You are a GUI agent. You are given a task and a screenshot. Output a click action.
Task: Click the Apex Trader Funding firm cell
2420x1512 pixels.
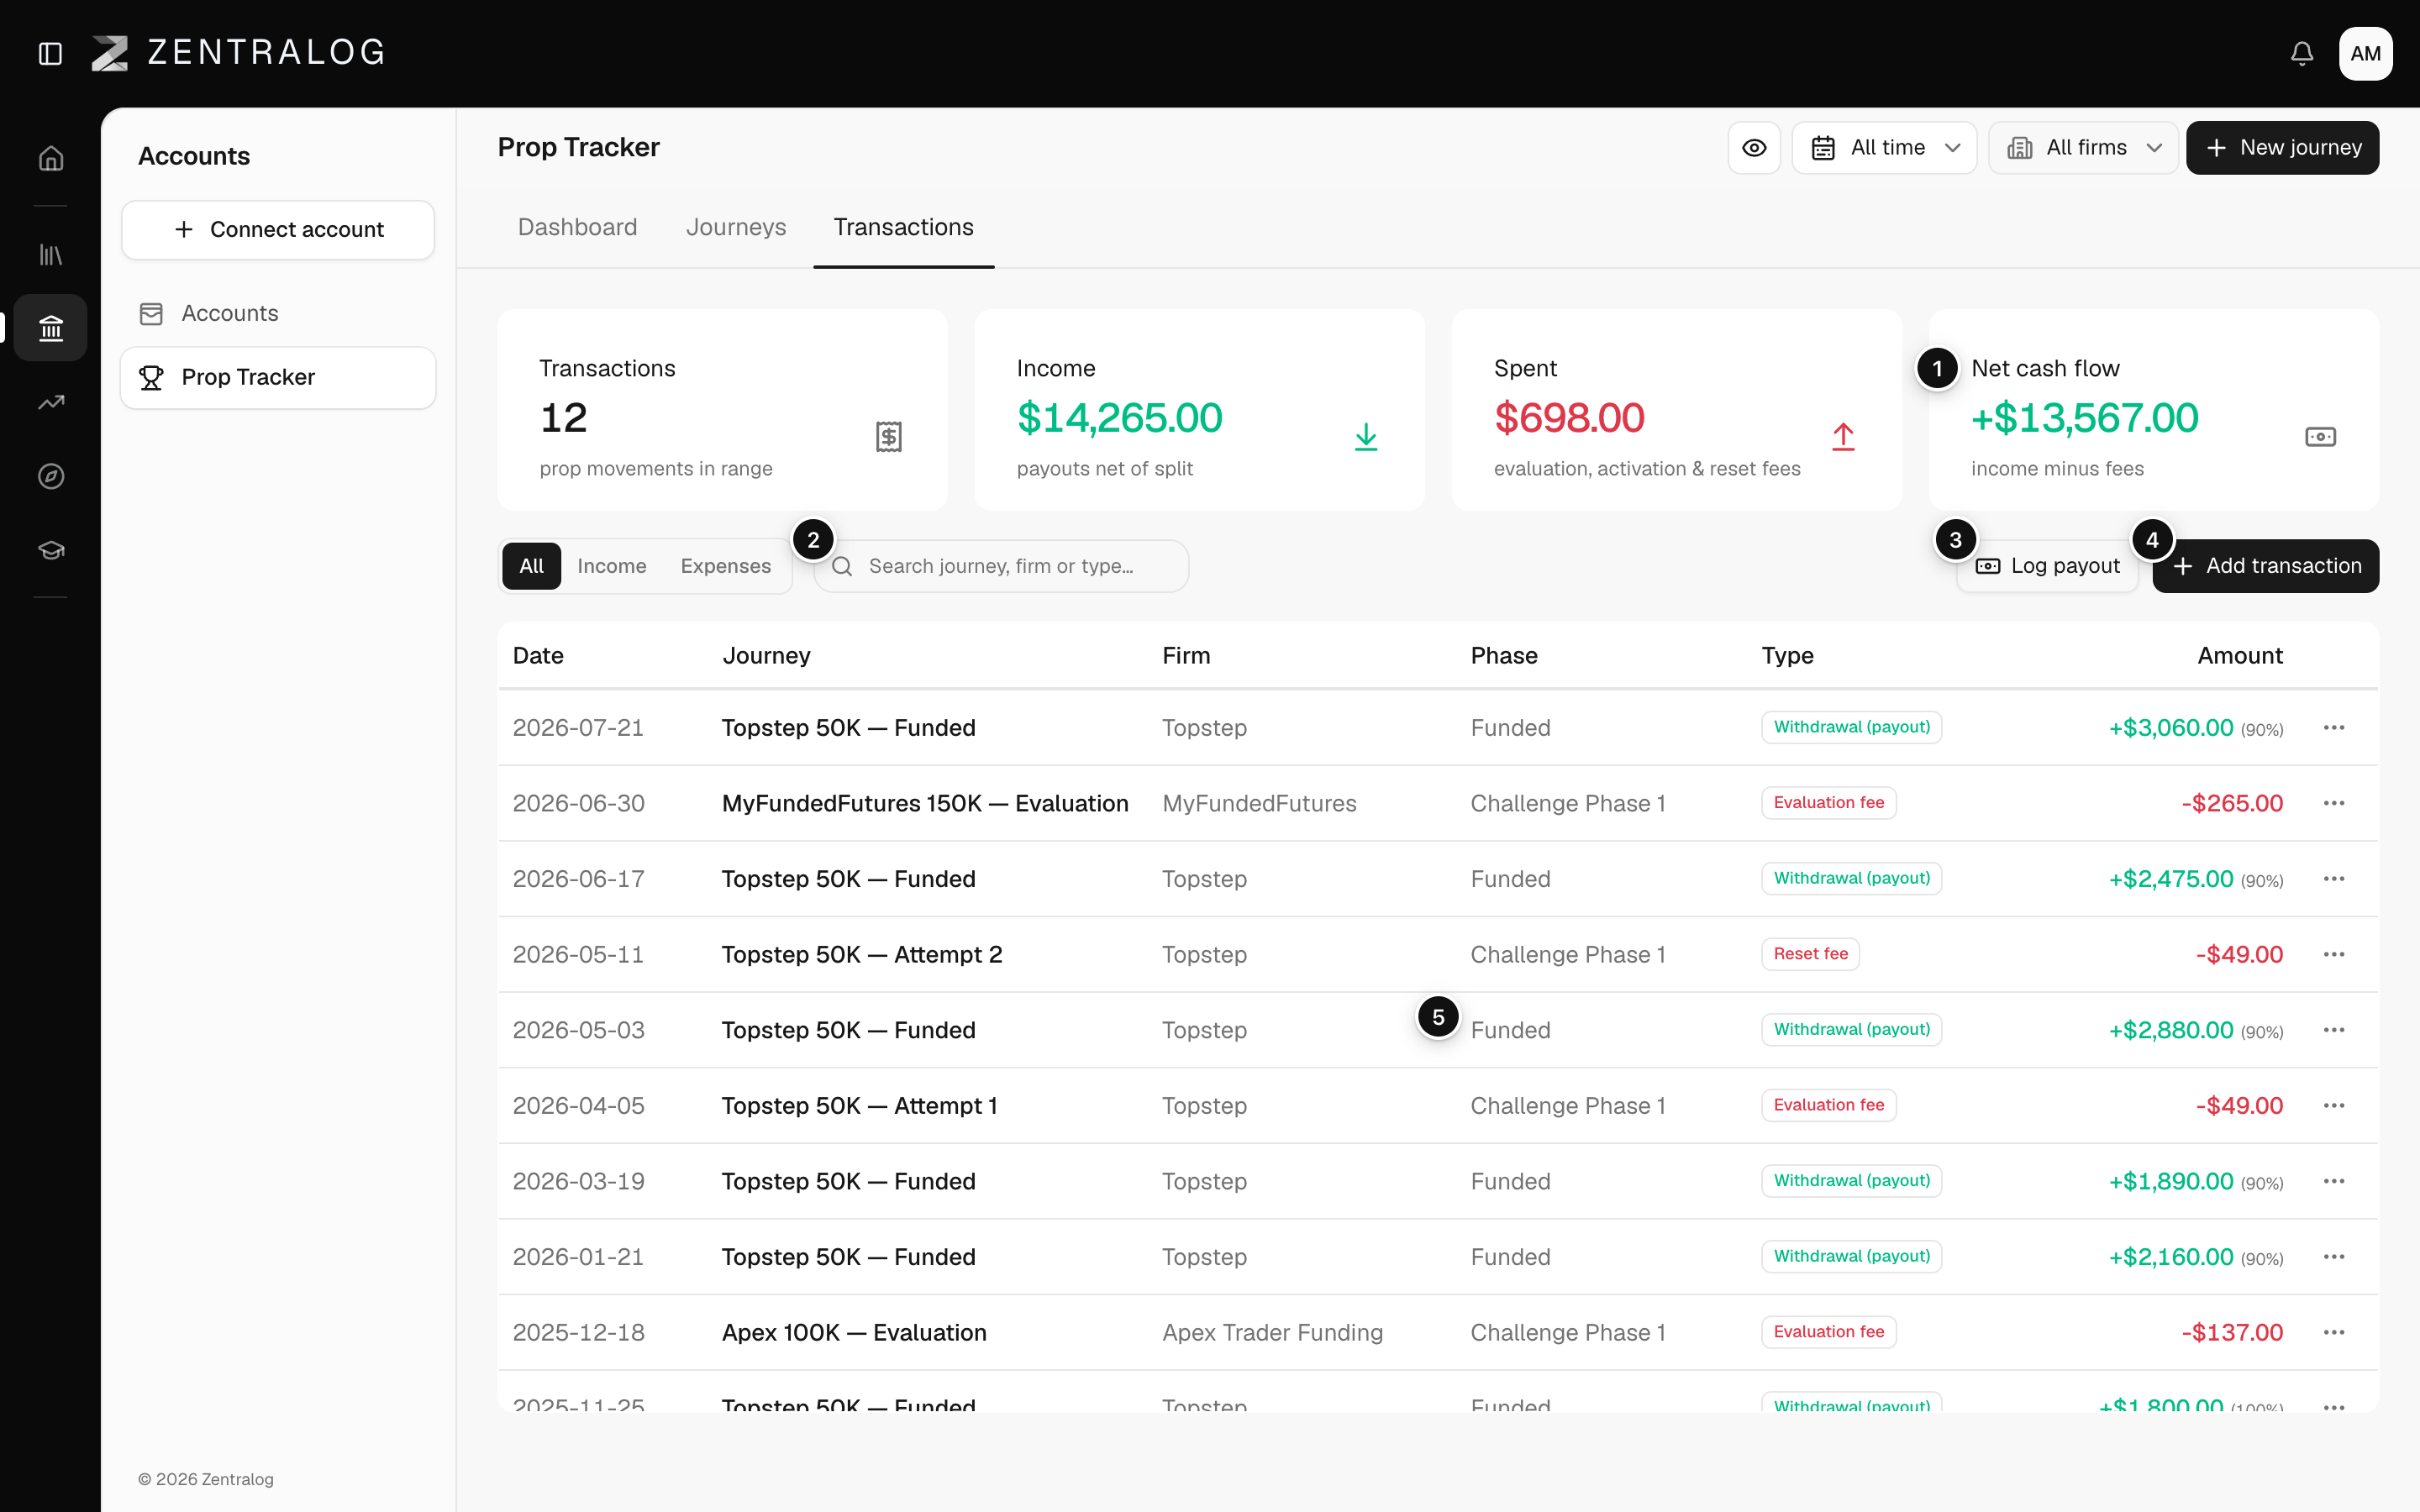(1273, 1332)
